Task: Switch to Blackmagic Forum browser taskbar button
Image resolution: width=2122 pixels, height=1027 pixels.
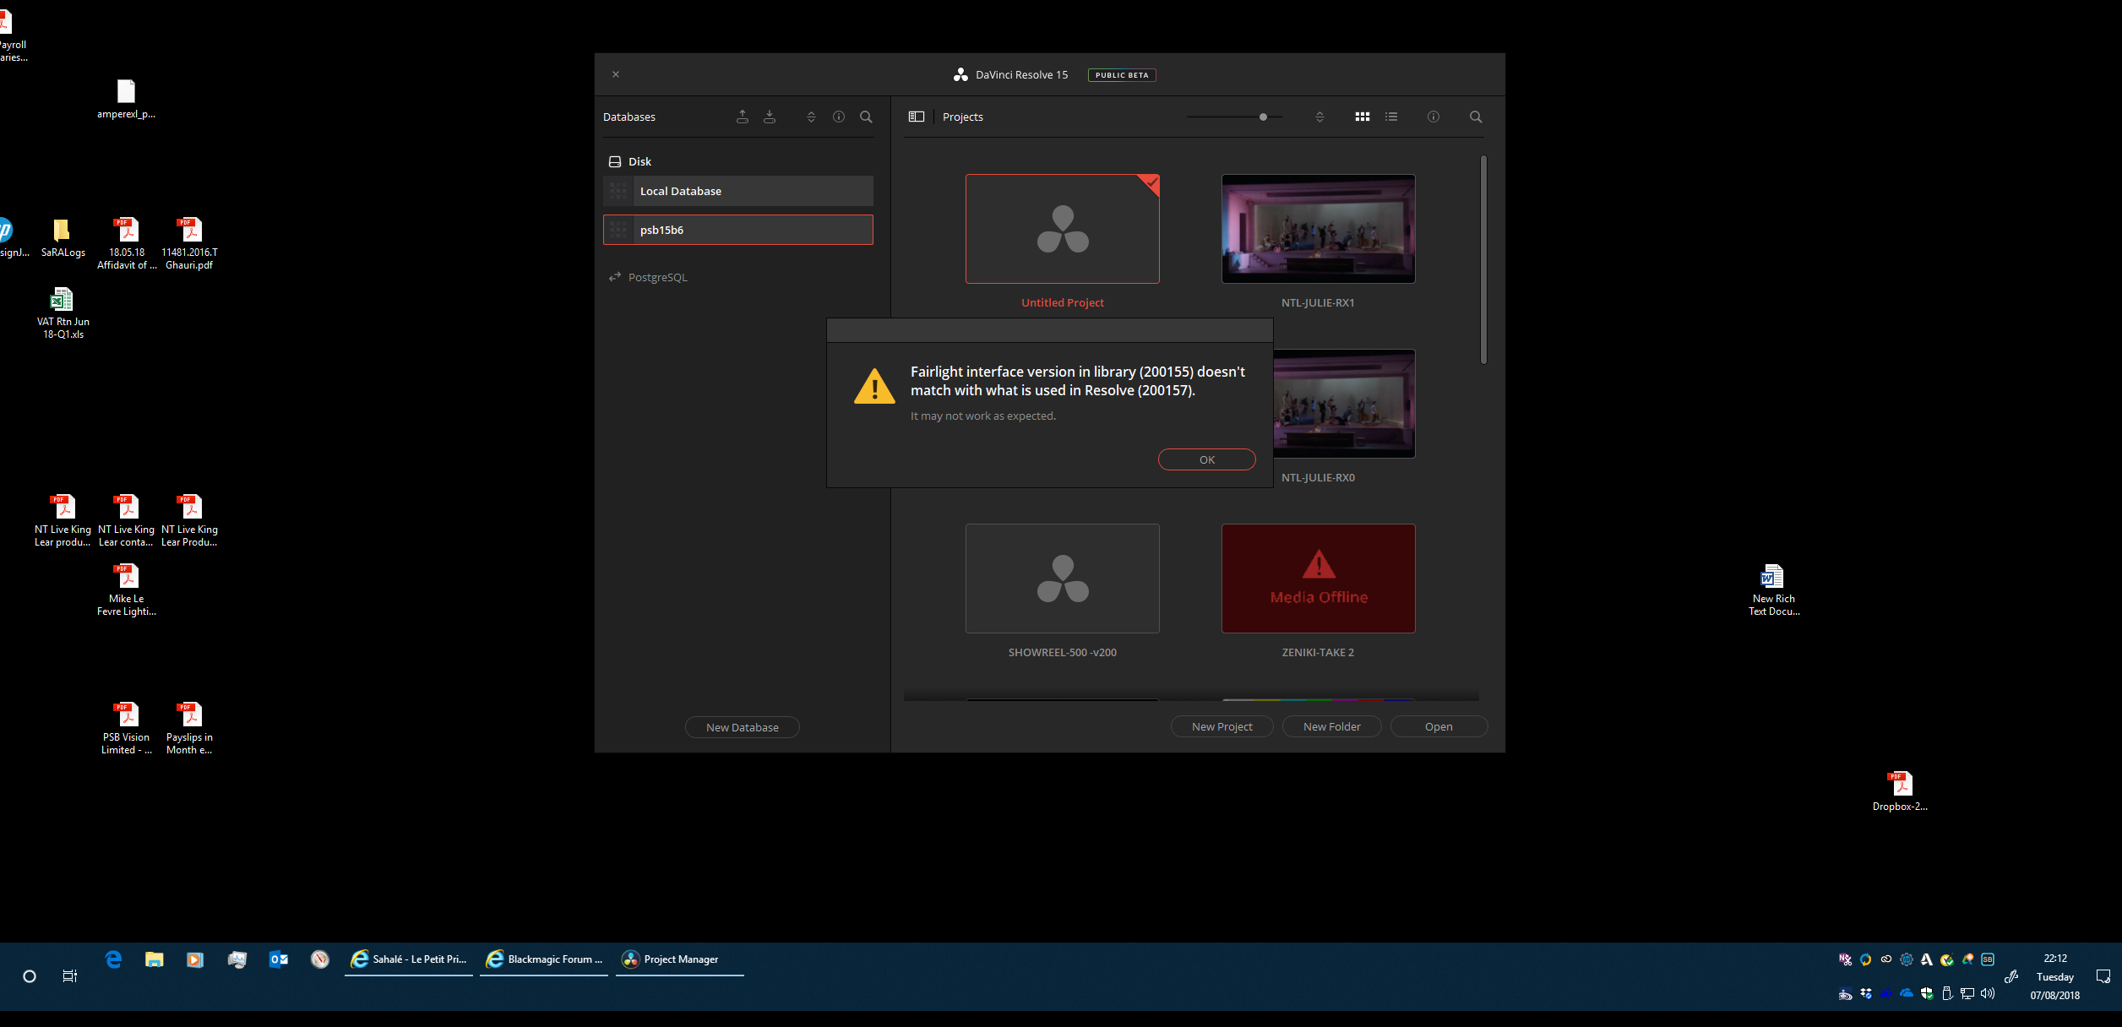Action: coord(544,959)
